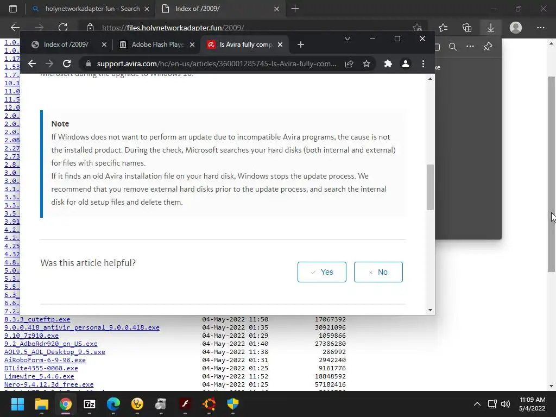Add page to favorites in Edge address bar
Image resolution: width=556 pixels, height=417 pixels.
418,27
